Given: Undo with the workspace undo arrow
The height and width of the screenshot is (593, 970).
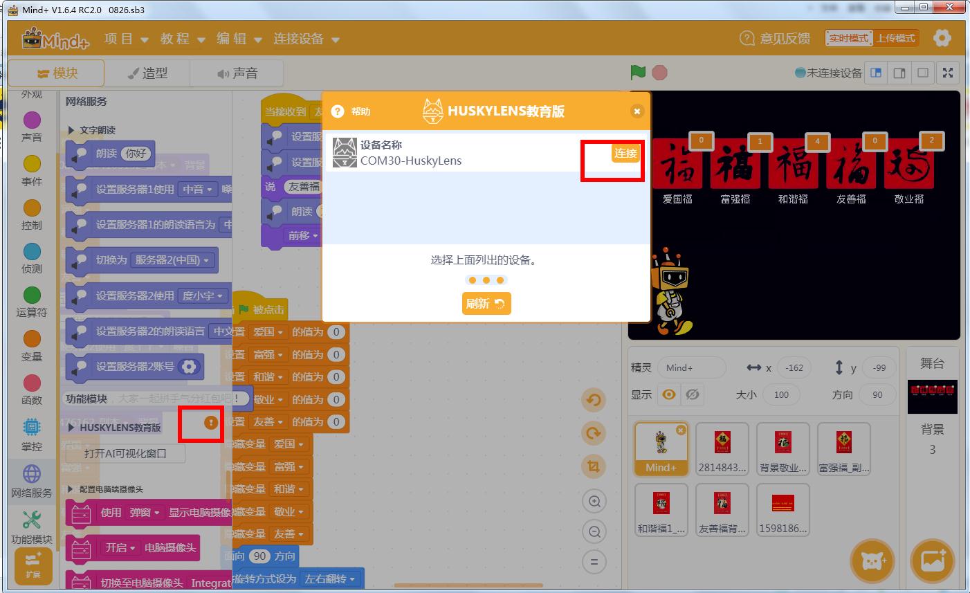Looking at the screenshot, I should (594, 400).
